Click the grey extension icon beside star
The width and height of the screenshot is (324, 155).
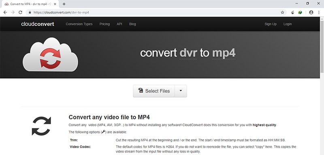pos(292,13)
